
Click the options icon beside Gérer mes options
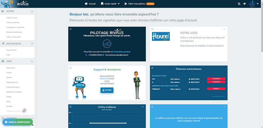click(126, 4)
